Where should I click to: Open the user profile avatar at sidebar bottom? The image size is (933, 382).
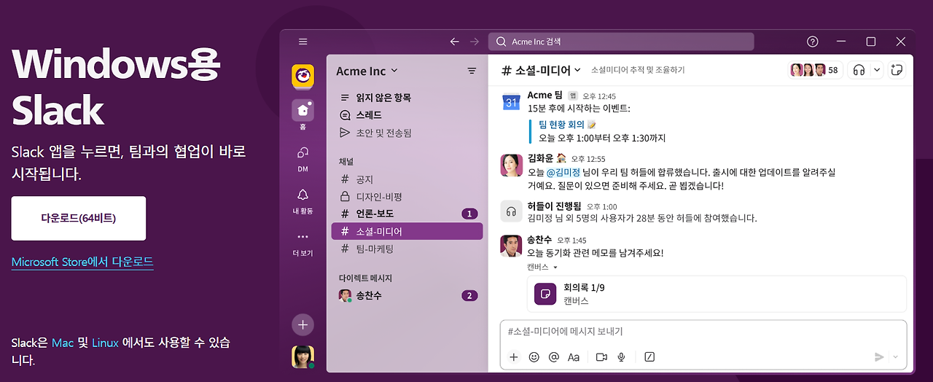[303, 356]
